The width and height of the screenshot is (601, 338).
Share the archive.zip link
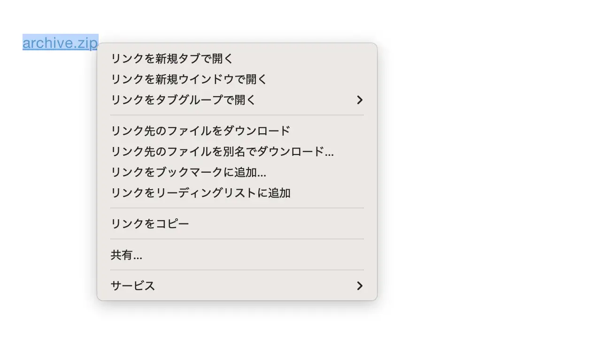coord(126,255)
